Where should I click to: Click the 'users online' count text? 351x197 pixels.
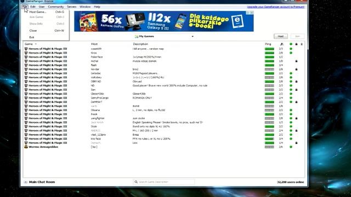point(291,182)
